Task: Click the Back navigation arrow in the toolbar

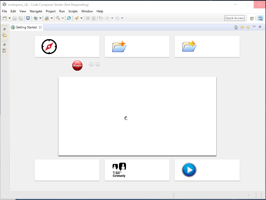Action: [x=107, y=18]
